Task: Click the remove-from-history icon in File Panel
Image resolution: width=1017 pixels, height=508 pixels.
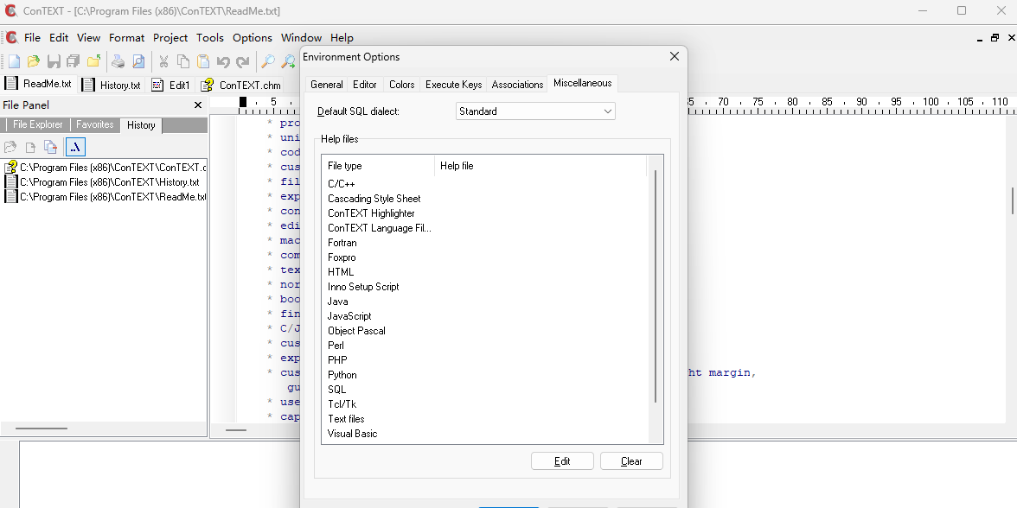Action: click(x=50, y=147)
